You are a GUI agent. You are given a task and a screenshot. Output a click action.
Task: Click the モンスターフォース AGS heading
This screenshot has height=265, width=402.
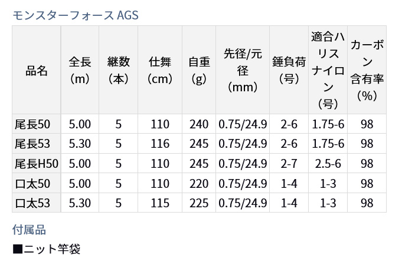(x=76, y=15)
